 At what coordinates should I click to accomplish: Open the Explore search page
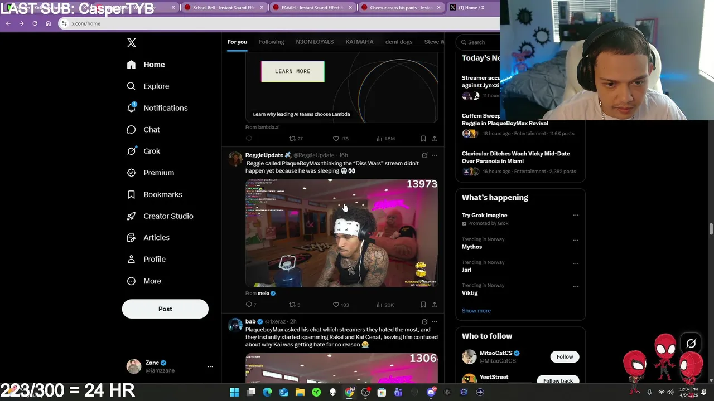(148, 86)
